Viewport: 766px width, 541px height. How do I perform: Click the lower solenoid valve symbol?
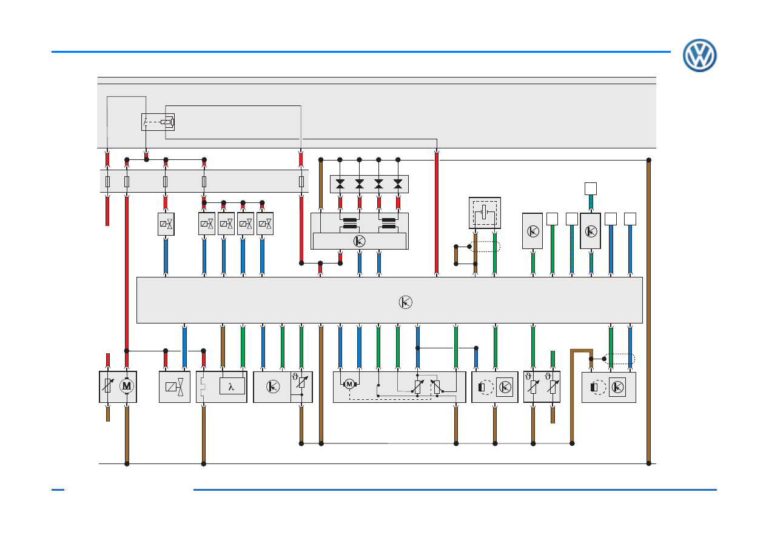tap(175, 387)
